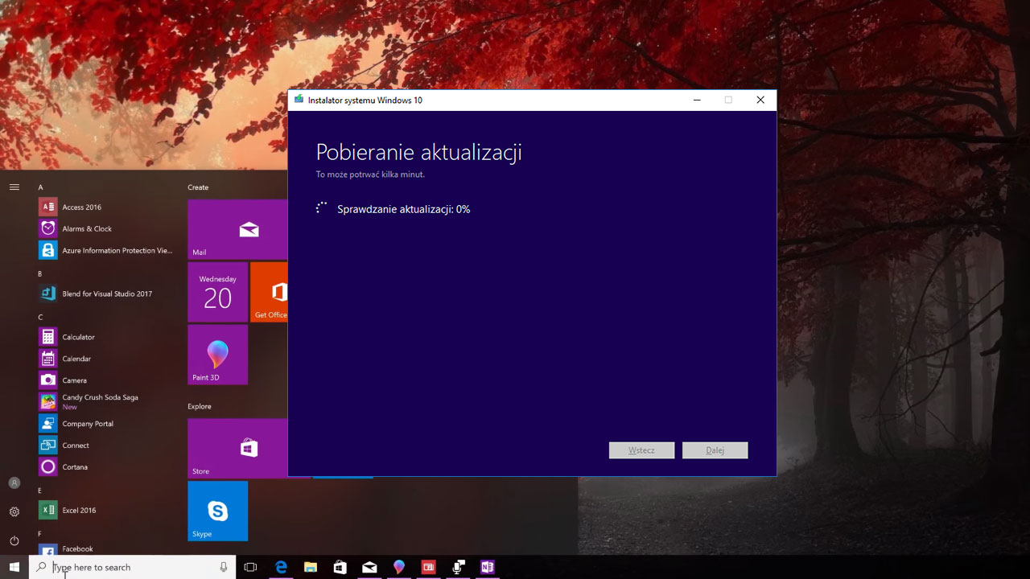Launch the Skype tile
Viewport: 1030px width, 579px height.
218,511
